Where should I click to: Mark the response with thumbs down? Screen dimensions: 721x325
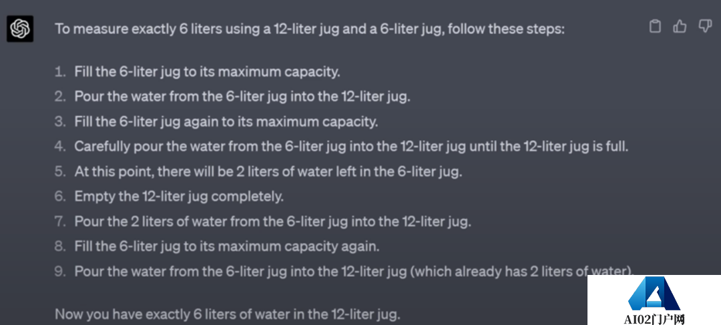pyautogui.click(x=704, y=27)
